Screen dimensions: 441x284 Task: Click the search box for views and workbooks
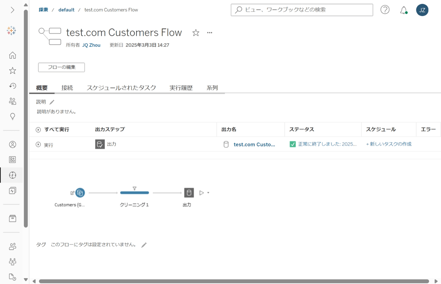[302, 10]
